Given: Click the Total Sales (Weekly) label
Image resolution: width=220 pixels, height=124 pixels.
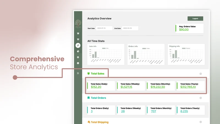Looking at the screenshot, I should [130, 84].
